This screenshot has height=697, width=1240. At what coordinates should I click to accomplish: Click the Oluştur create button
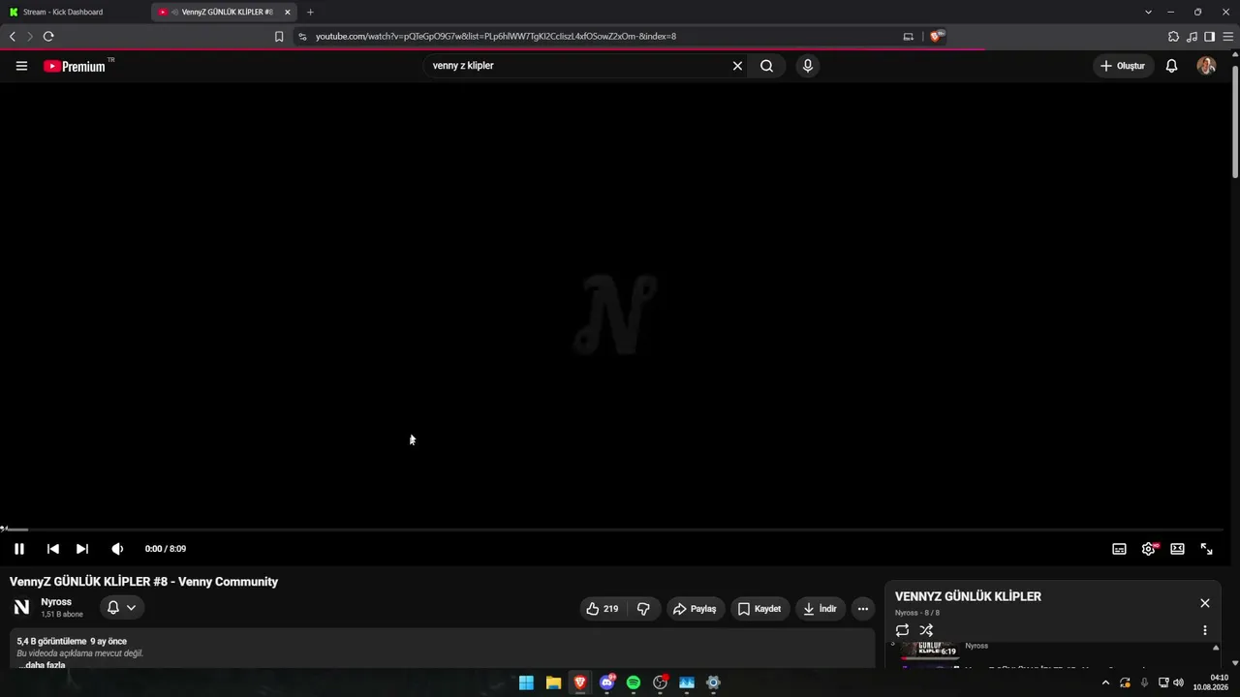tap(1123, 66)
